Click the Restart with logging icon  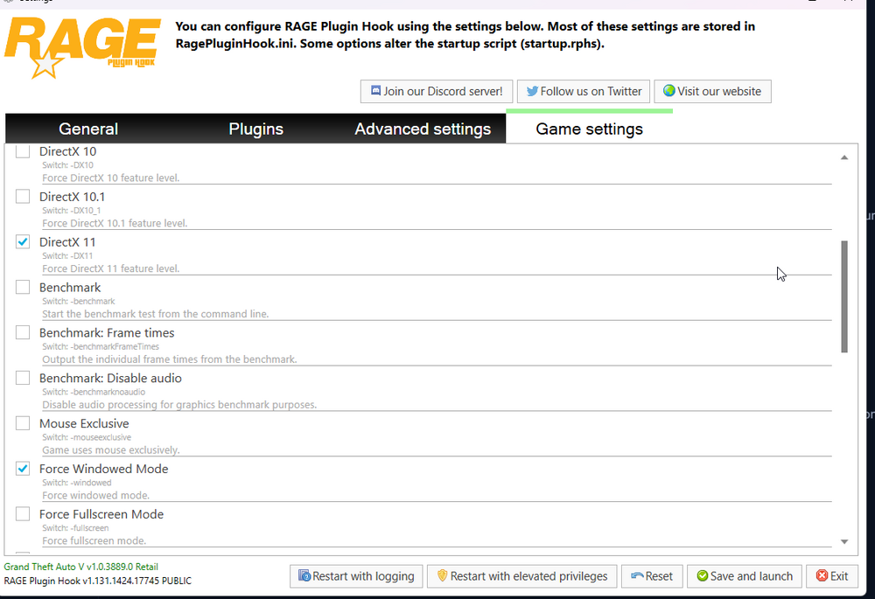304,575
